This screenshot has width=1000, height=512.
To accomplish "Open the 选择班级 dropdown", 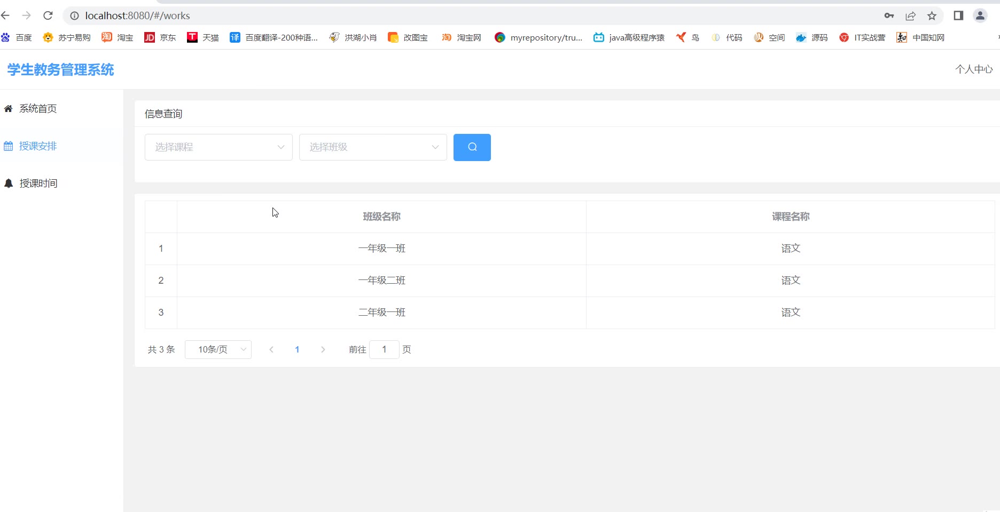I will (373, 147).
